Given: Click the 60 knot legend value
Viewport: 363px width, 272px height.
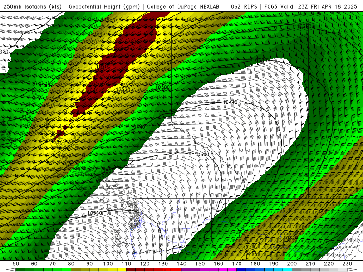Looking at the screenshot, I should (34, 264).
